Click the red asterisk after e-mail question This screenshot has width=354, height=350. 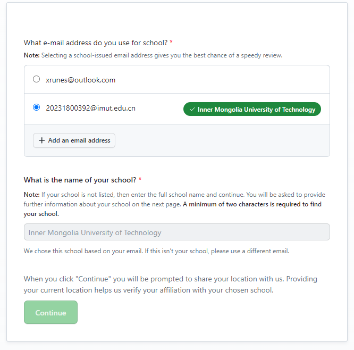(171, 42)
